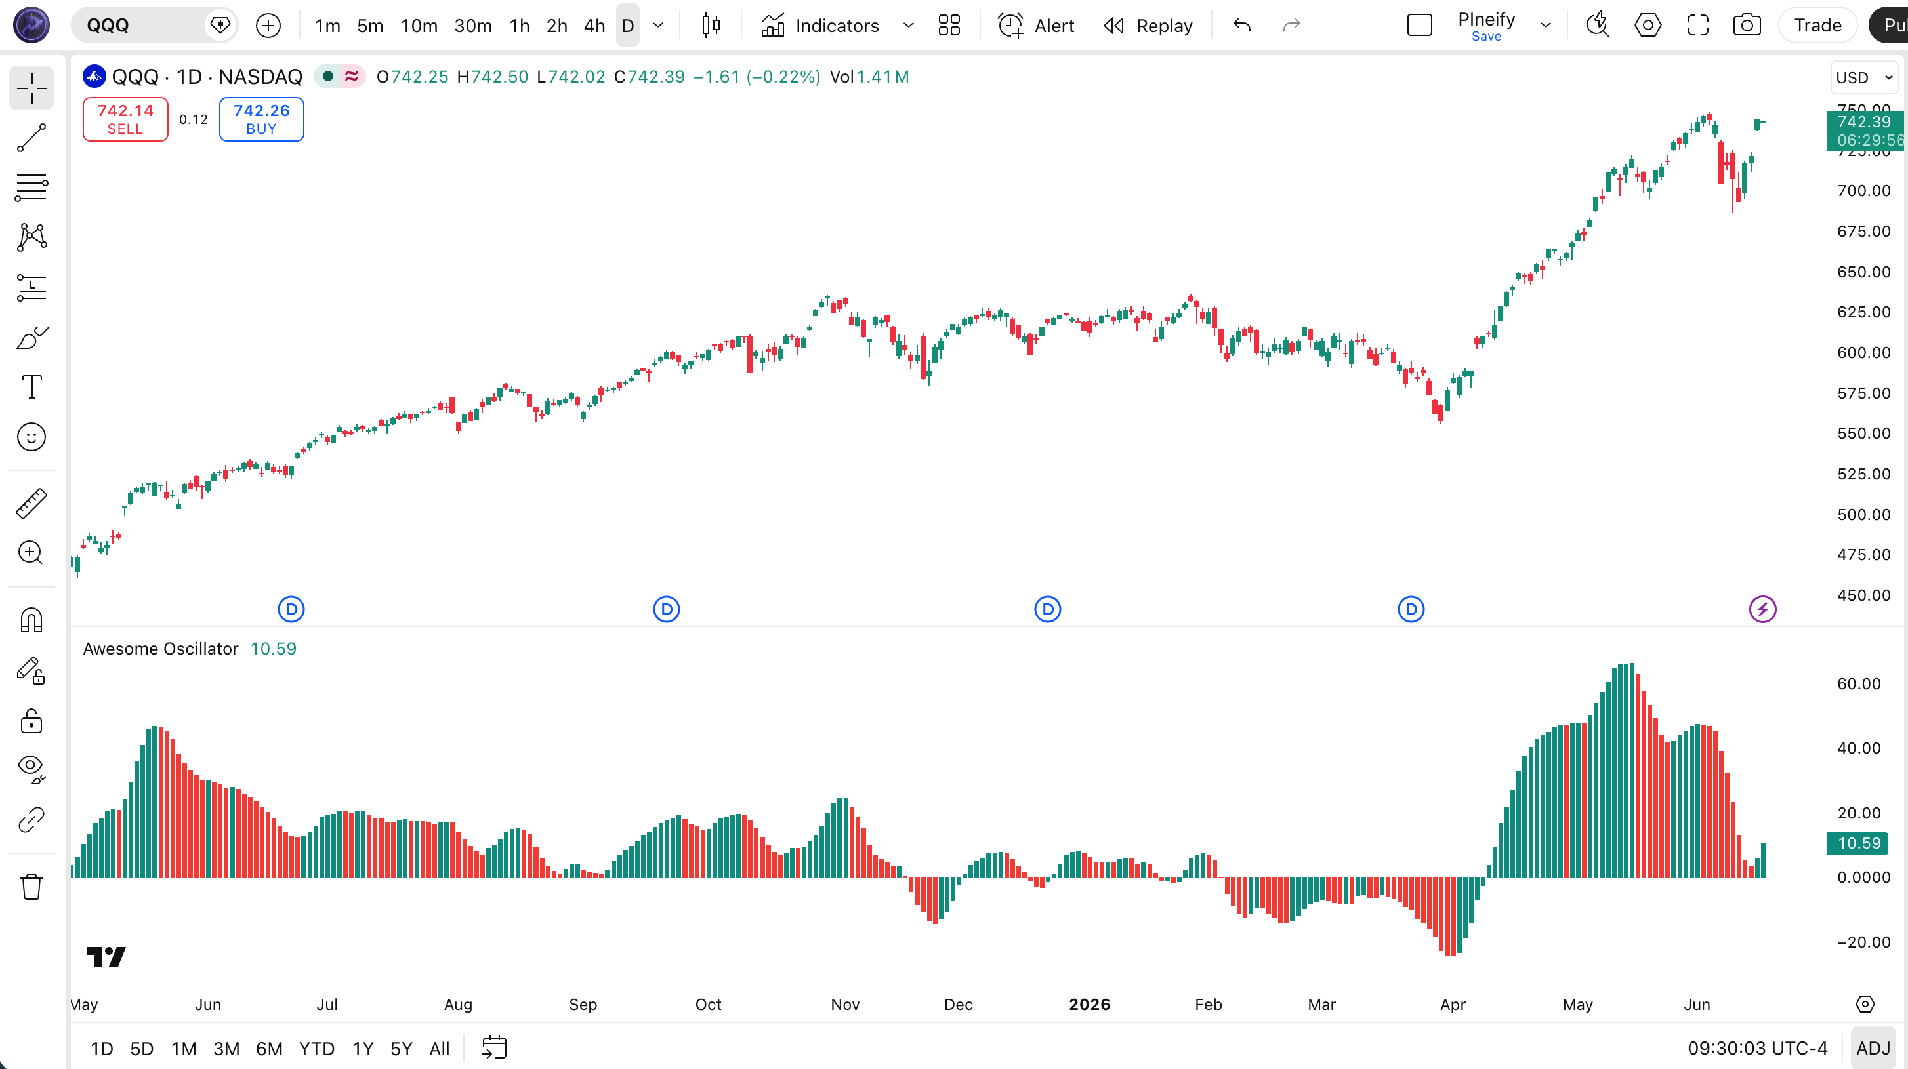Viewport: 1908px width, 1069px height.
Task: Open the go to date calendar icon
Action: tap(494, 1048)
